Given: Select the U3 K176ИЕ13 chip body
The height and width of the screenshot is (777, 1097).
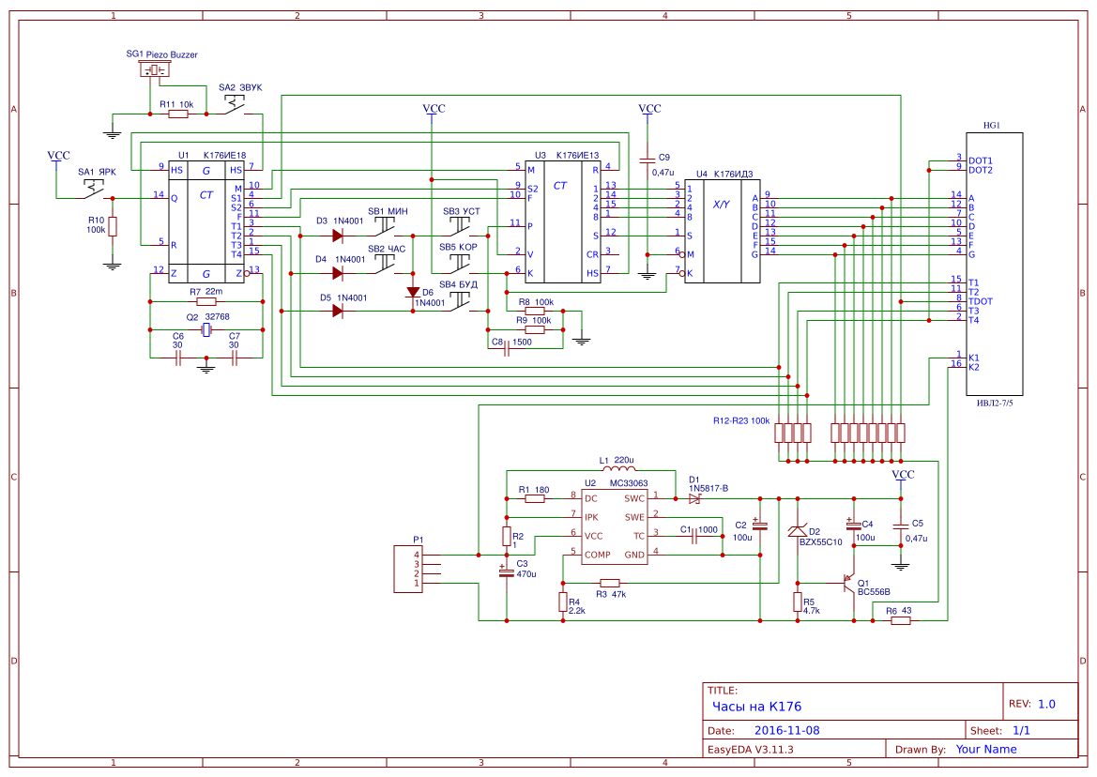Looking at the screenshot, I should click(563, 221).
